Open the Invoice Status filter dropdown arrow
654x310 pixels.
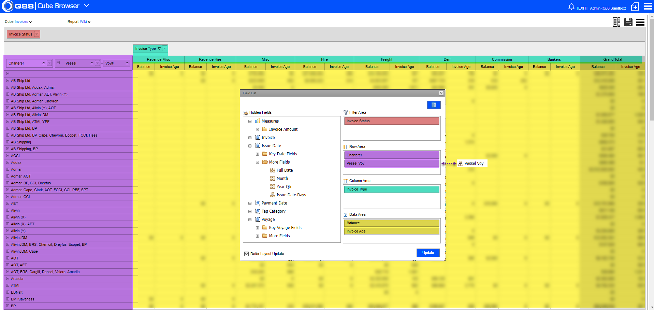click(37, 34)
